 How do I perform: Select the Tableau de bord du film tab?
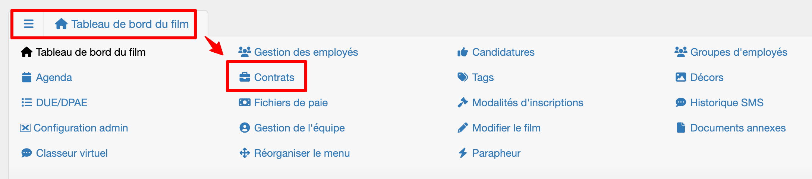coord(122,24)
